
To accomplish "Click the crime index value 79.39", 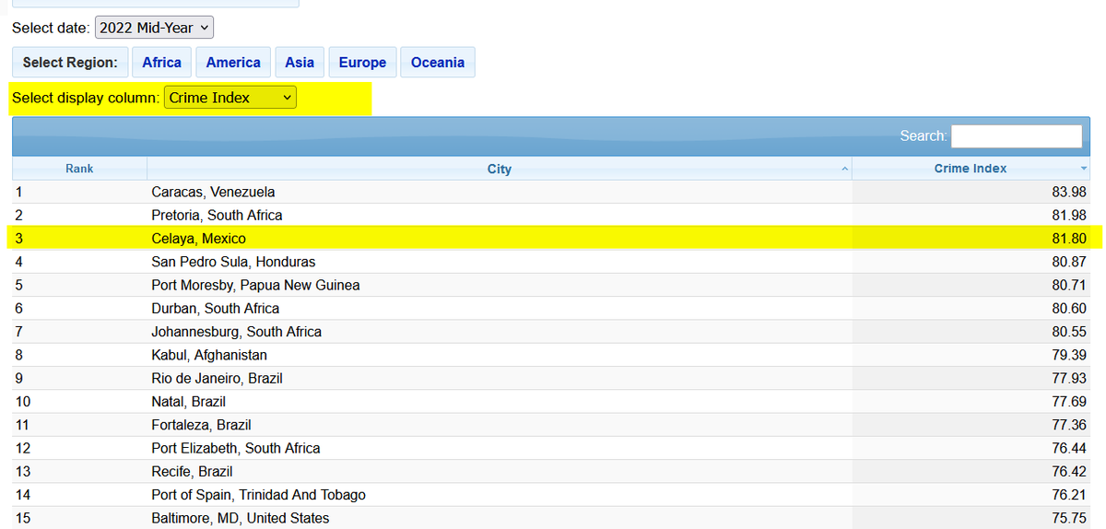I will pos(1068,355).
